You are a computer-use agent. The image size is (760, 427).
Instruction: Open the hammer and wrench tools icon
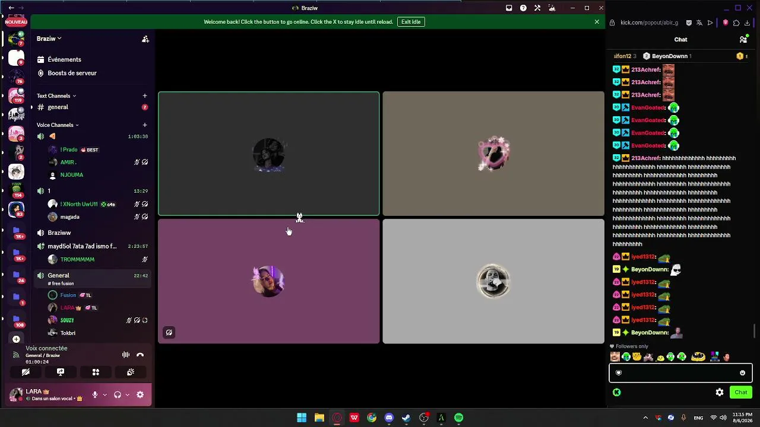[537, 8]
